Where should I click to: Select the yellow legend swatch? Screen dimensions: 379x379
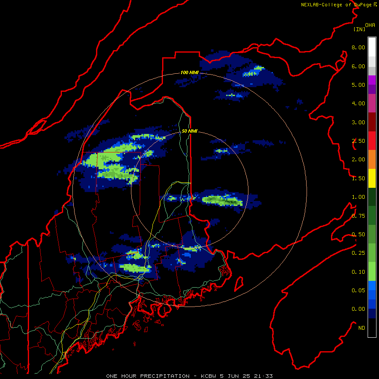click(372, 178)
